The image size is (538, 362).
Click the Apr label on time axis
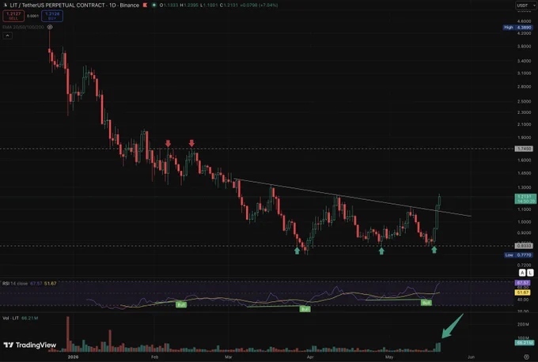tap(310, 356)
